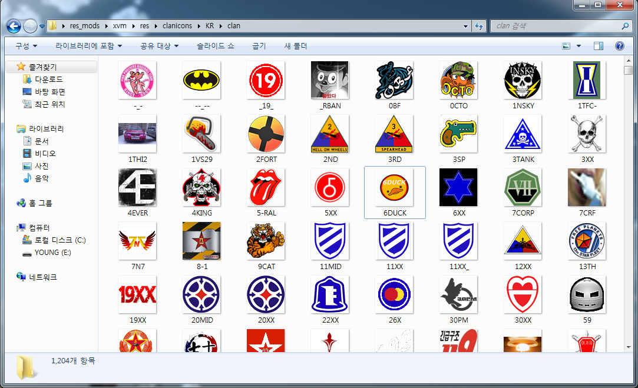Select the 1NSKY skull icon
The width and height of the screenshot is (638, 388).
tap(523, 80)
